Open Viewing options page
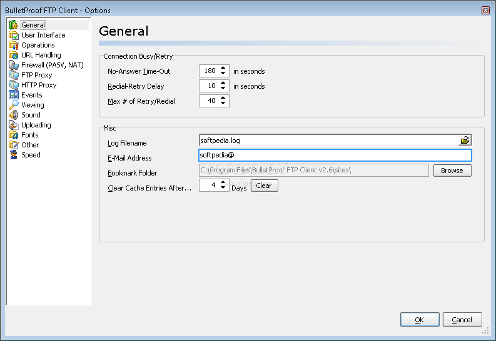Image resolution: width=496 pixels, height=341 pixels. coord(33,105)
